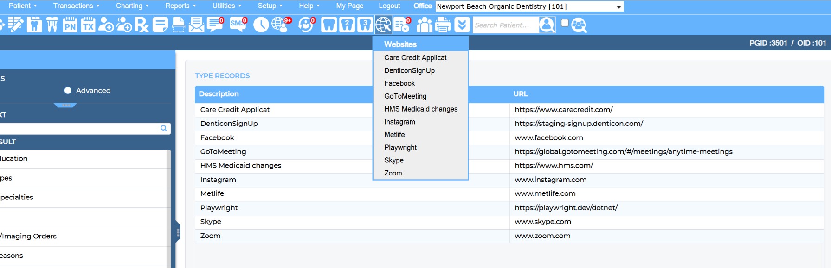Open the Office selection dropdown
Screen dimensions: 831x268
[529, 6]
